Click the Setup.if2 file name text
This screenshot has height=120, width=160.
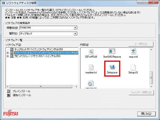click(133, 73)
